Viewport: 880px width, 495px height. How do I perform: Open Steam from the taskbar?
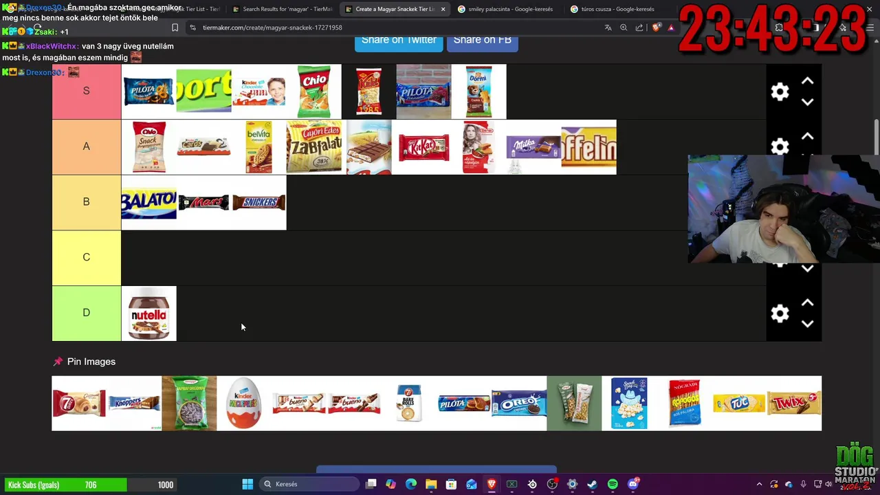[x=592, y=484]
